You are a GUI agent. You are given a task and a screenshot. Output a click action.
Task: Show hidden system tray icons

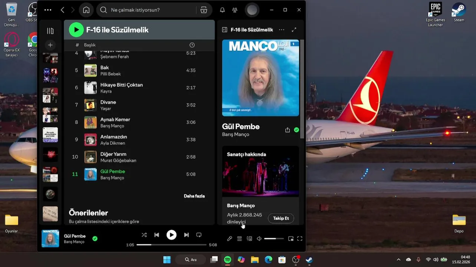click(398, 260)
